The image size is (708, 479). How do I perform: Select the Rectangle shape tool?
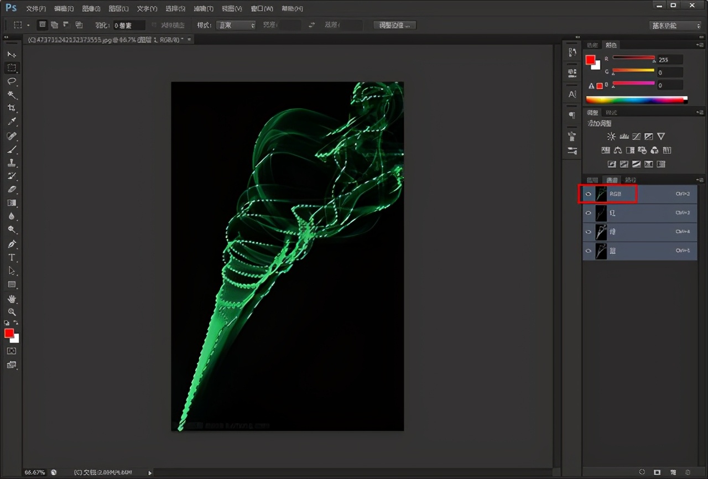[12, 284]
